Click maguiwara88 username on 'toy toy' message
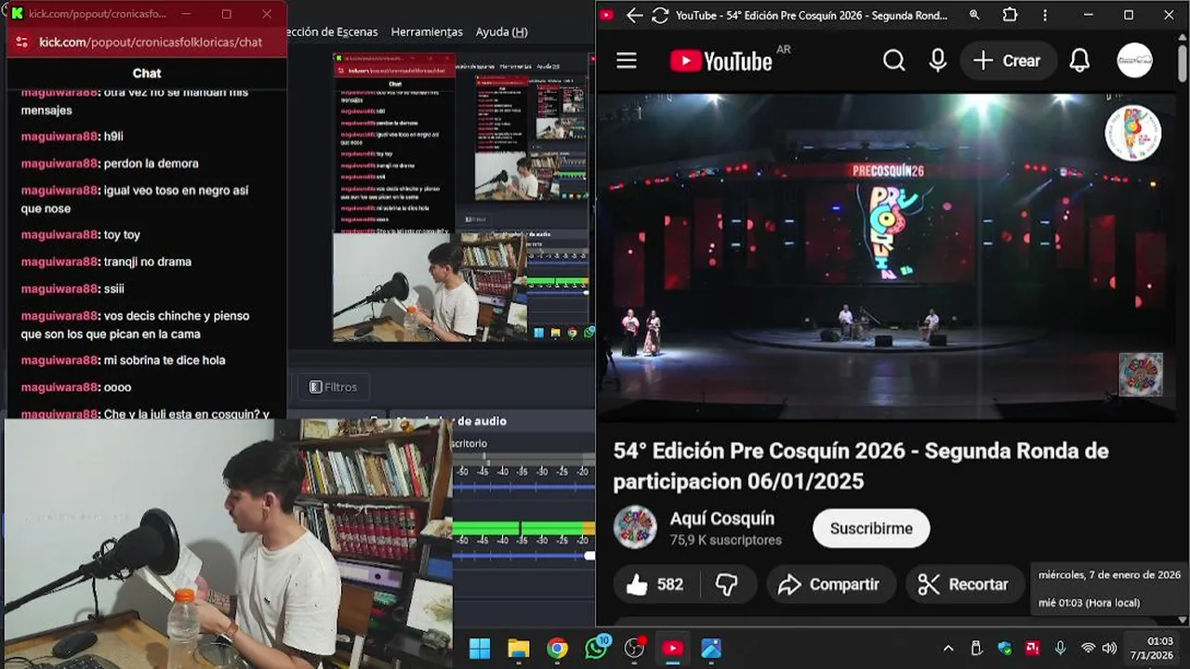Image resolution: width=1190 pixels, height=669 pixels. click(x=59, y=235)
